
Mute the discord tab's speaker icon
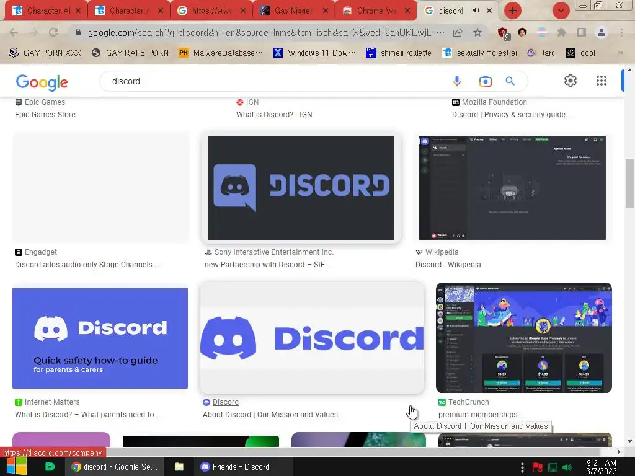coord(476,11)
